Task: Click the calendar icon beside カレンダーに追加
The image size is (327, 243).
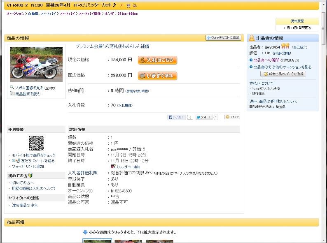Action: click(x=113, y=166)
